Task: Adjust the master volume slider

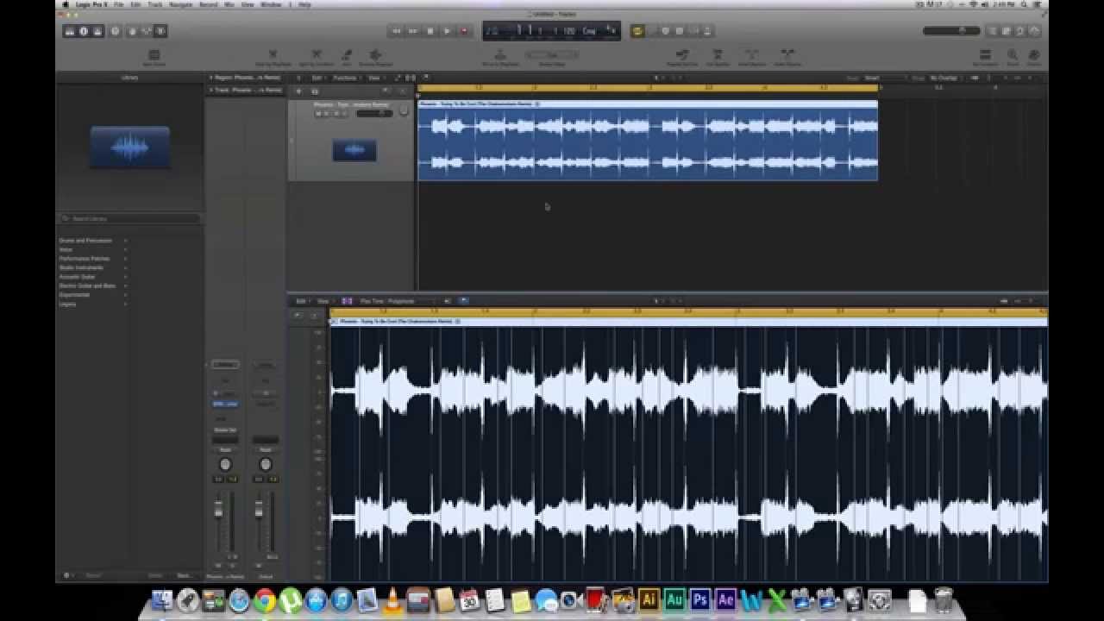Action: click(x=951, y=31)
